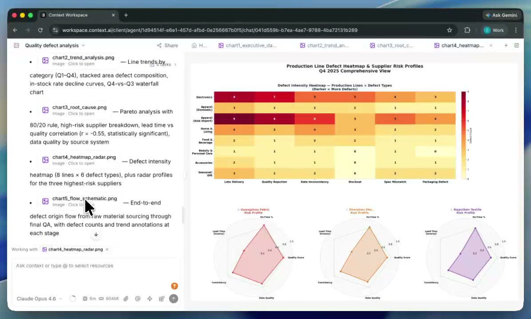Click the site info icon in address bar

55,30
